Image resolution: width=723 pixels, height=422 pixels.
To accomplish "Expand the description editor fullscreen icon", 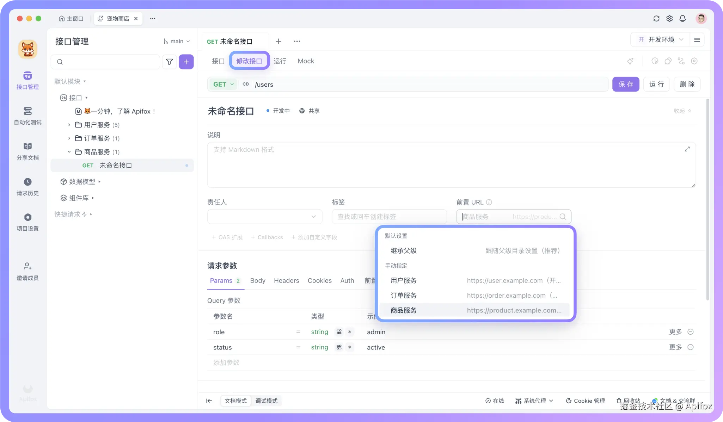I will coord(687,149).
